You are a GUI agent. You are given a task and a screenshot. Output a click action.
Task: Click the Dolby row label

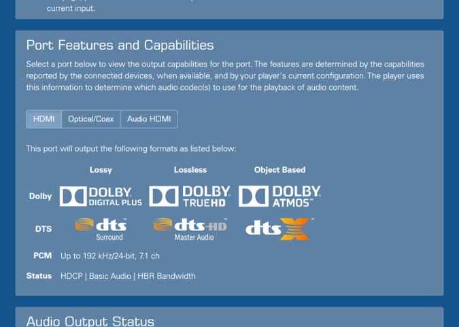tap(40, 196)
